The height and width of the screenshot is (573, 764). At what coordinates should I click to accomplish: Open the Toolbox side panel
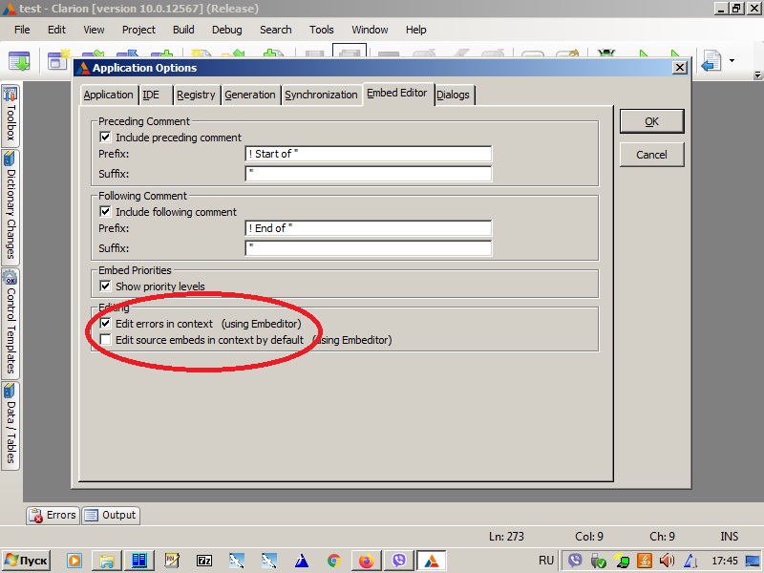(11, 115)
